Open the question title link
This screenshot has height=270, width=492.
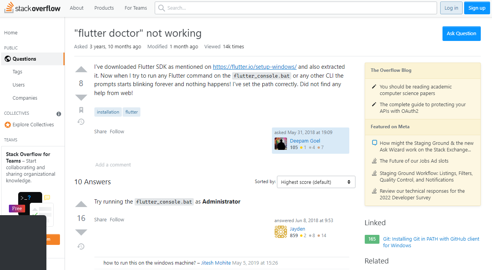pos(138,33)
